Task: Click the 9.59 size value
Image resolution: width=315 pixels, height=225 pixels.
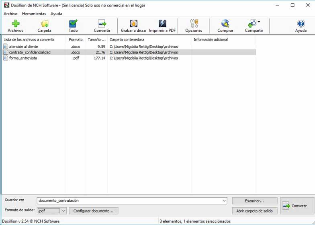Action: click(x=101, y=47)
